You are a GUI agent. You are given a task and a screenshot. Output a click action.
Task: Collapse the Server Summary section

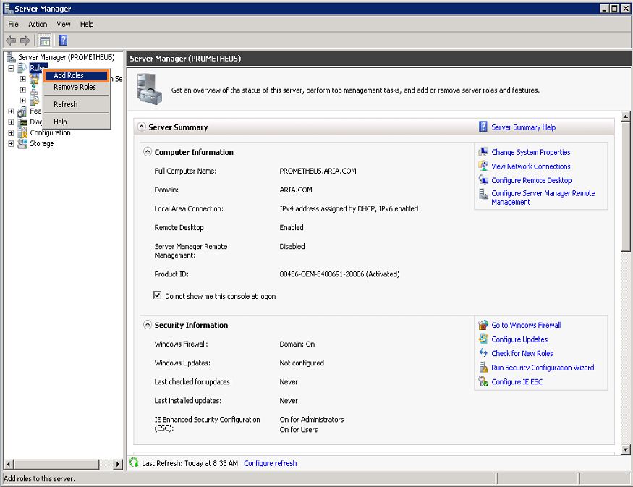pos(141,127)
